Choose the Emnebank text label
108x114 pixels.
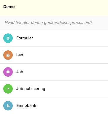coord(26,106)
